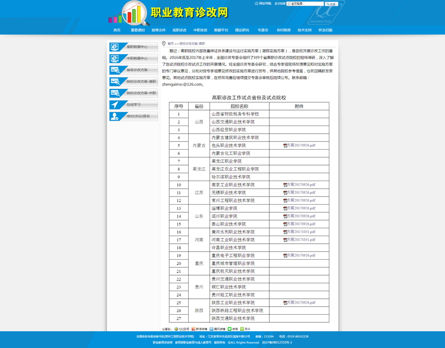Image resolution: width=445 pixels, height=348 pixels.
Task: Open 方案20170926.pdf for 重庆电子工程职业学院
Action: pos(301,255)
